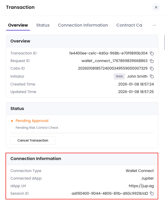Copy the Transaction ID value
Screen dimensions: 165x202
click(x=152, y=53)
